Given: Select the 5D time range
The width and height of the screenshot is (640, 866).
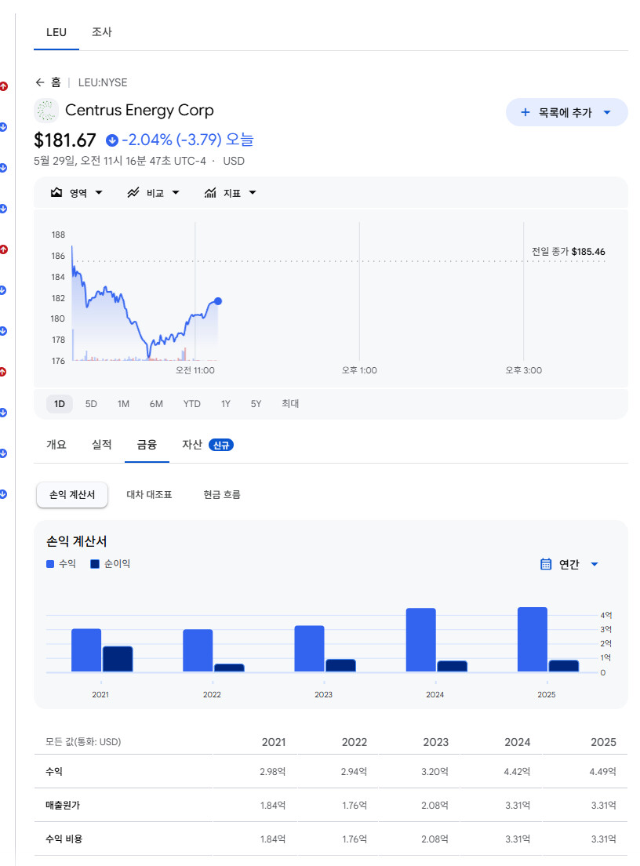Looking at the screenshot, I should pyautogui.click(x=91, y=404).
